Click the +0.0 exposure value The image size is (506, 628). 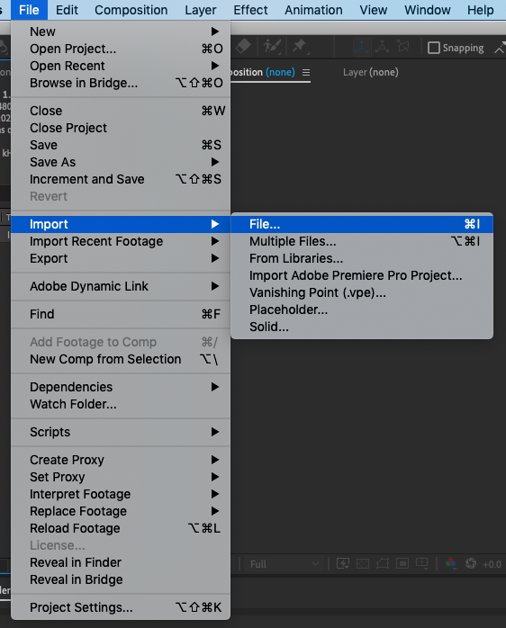click(x=492, y=564)
